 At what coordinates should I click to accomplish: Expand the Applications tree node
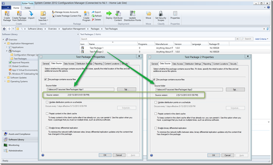(7, 47)
